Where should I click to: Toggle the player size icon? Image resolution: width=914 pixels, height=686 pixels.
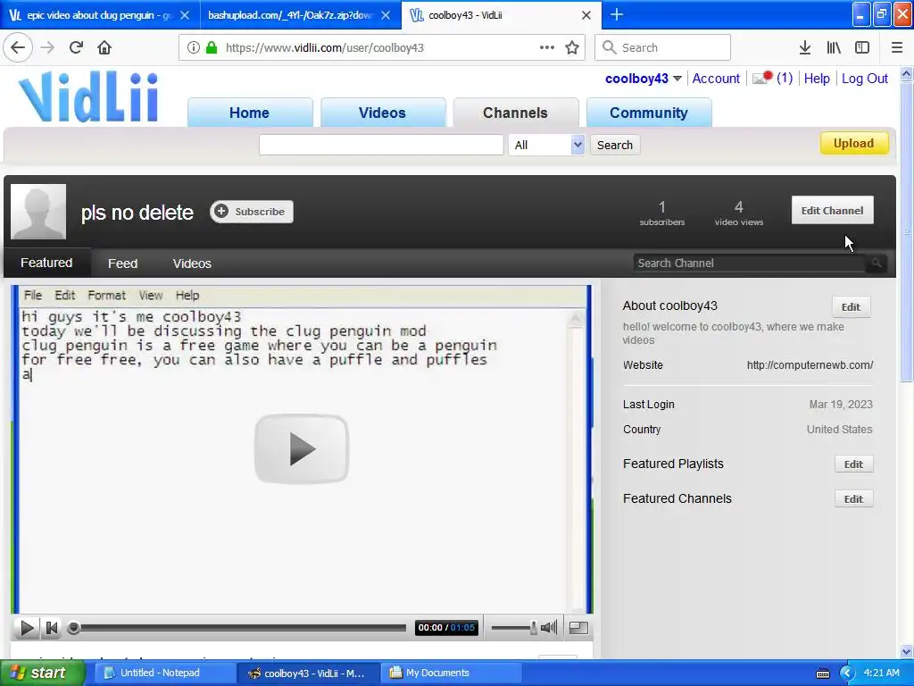coord(578,628)
